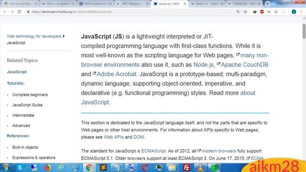Open the Node.js link

pyautogui.click(x=203, y=65)
